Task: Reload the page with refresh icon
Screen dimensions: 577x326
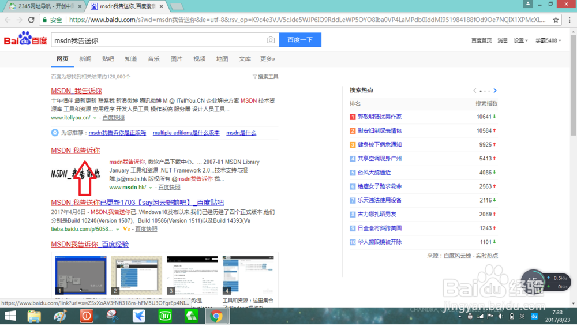Action: (31, 20)
